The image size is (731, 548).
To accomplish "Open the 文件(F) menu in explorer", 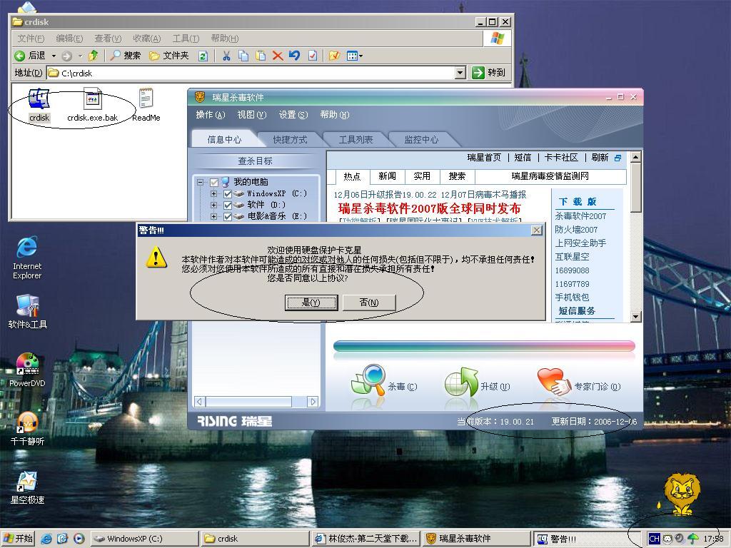I will pyautogui.click(x=31, y=39).
